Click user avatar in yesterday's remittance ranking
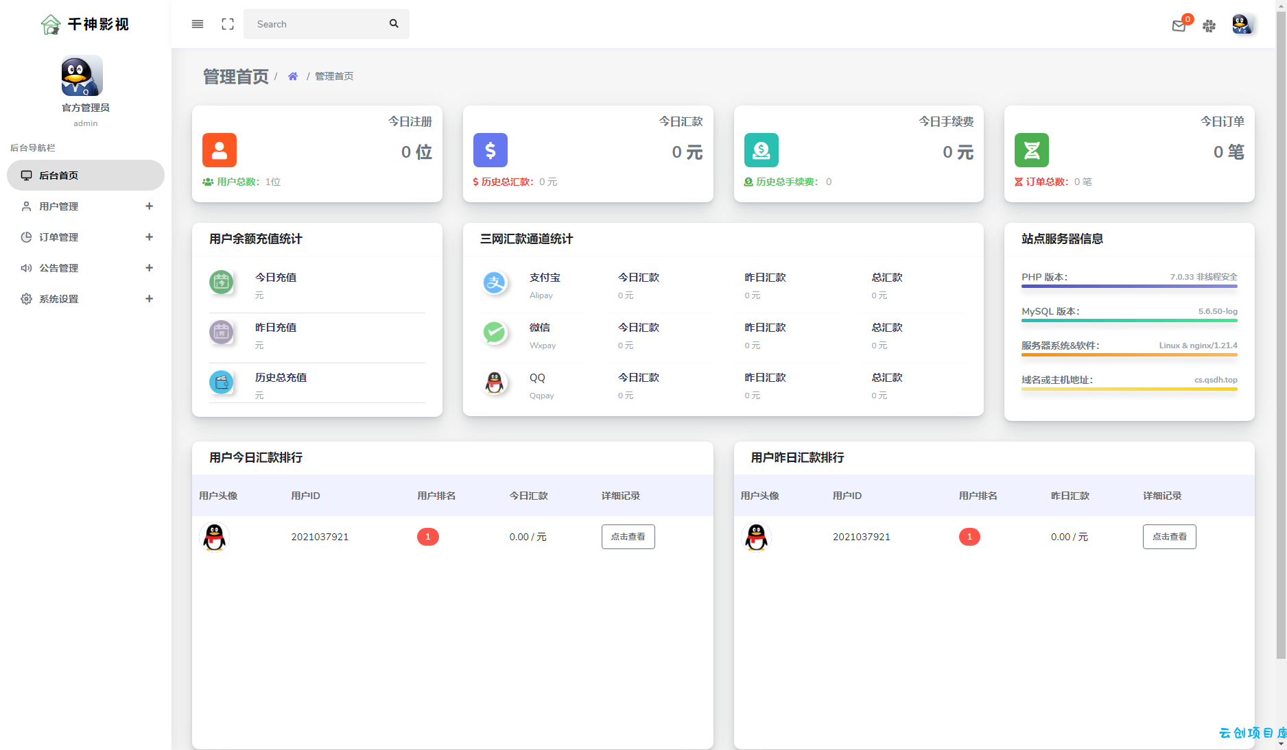1287x750 pixels. [x=756, y=537]
